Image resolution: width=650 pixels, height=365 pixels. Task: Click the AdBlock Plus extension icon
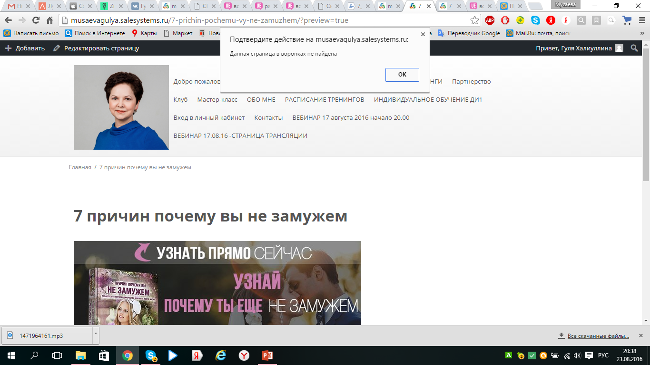490,20
